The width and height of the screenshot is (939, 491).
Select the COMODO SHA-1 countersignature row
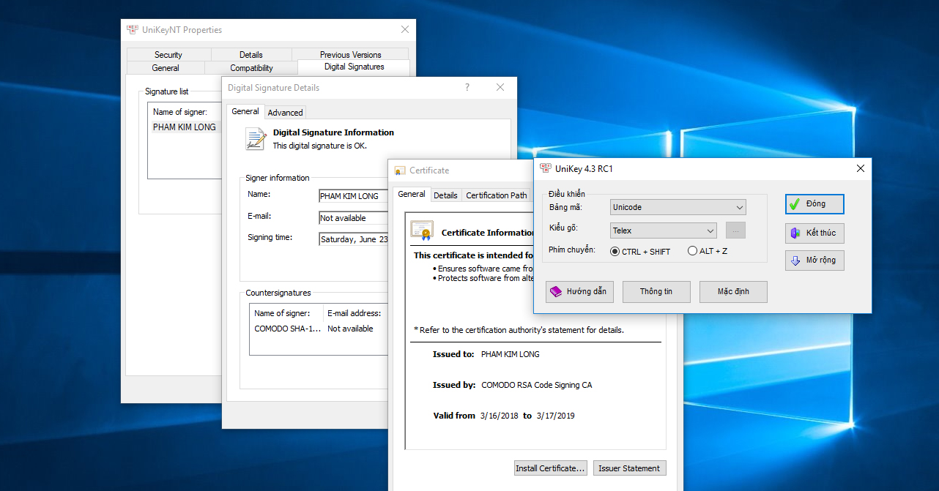(318, 329)
